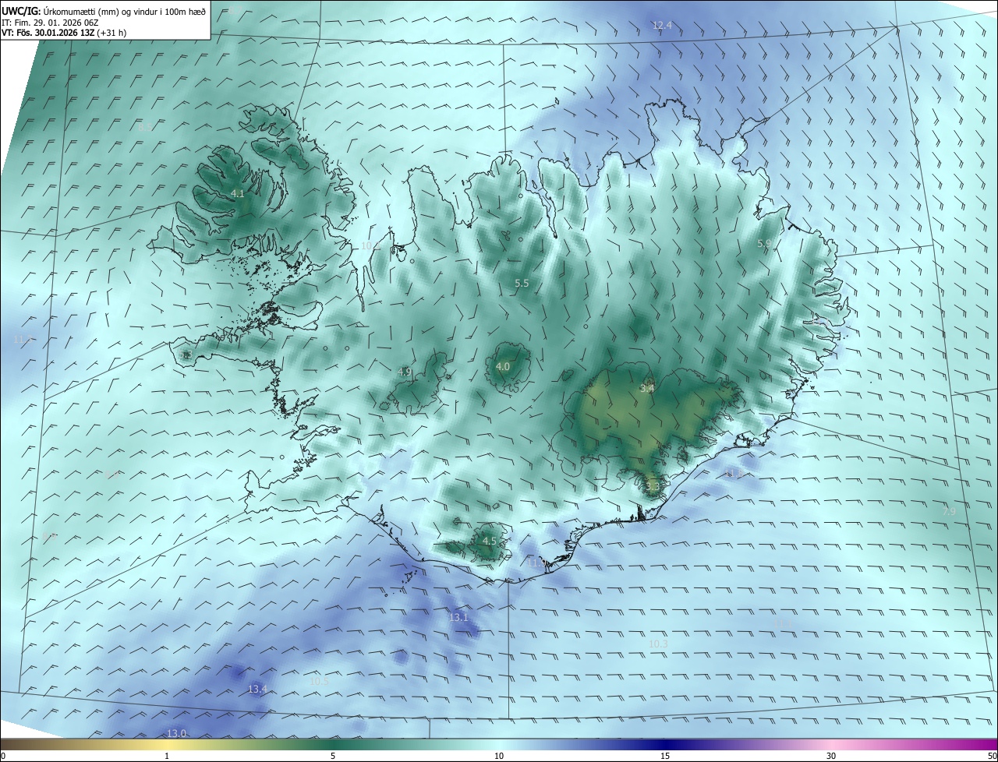
Task: Click the 13.4 value in the southwest ocean
Action: pyautogui.click(x=257, y=690)
